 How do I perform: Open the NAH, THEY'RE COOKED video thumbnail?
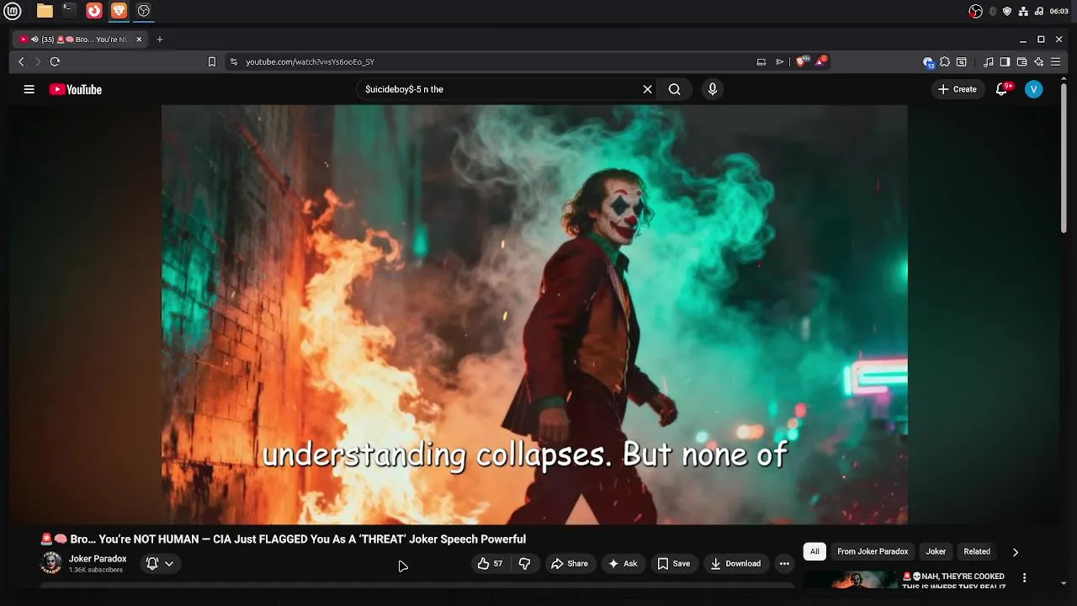[x=851, y=580]
